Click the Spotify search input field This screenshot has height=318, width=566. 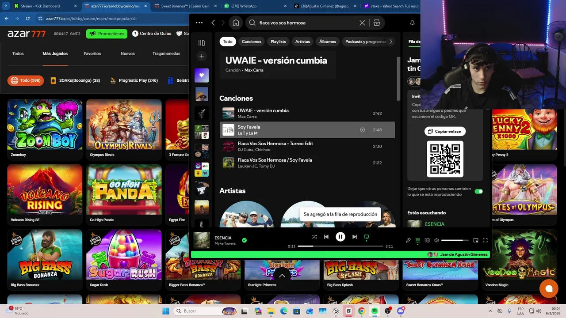point(307,23)
